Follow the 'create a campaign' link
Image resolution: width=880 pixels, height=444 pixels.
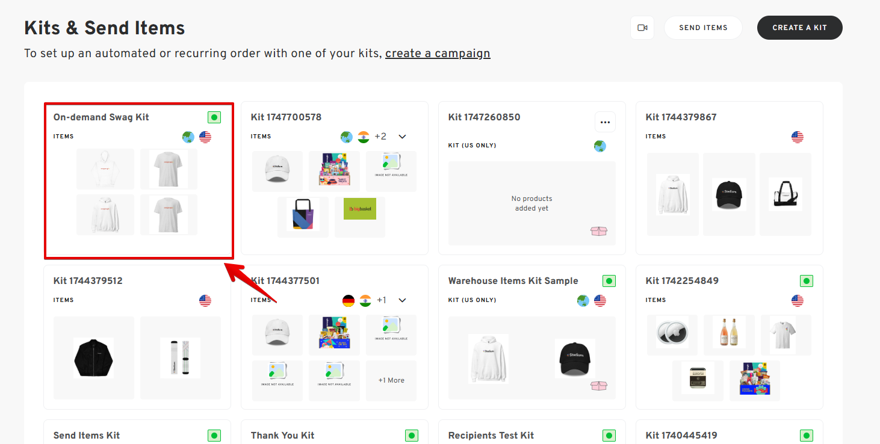438,54
